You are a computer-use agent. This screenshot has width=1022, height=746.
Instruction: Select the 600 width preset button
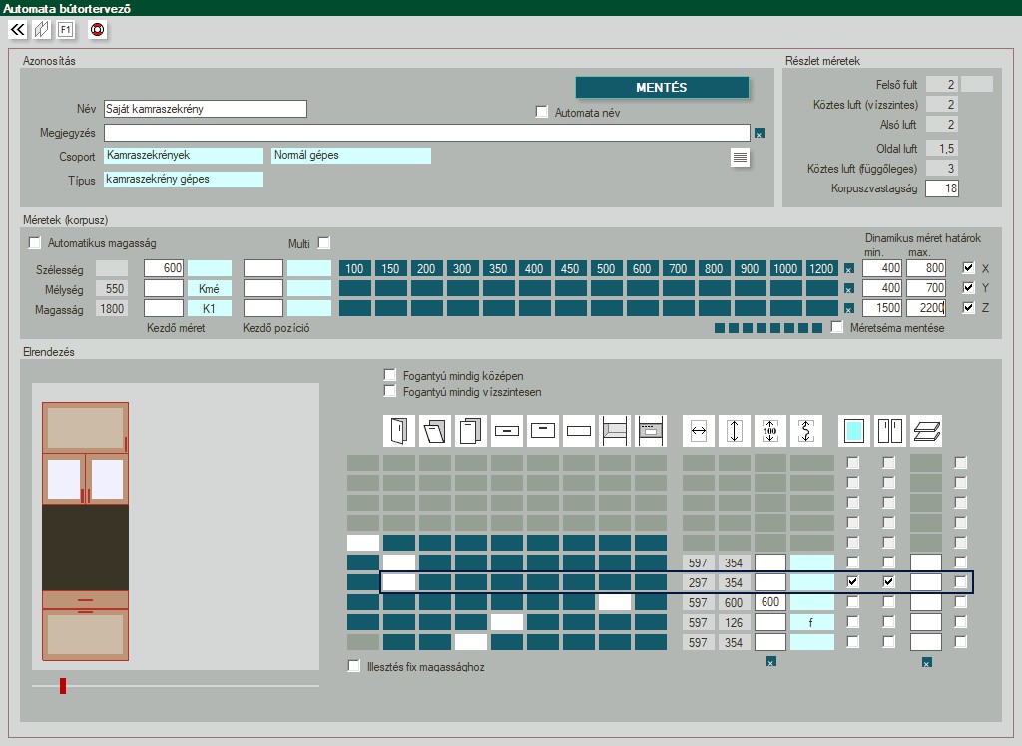tap(641, 269)
